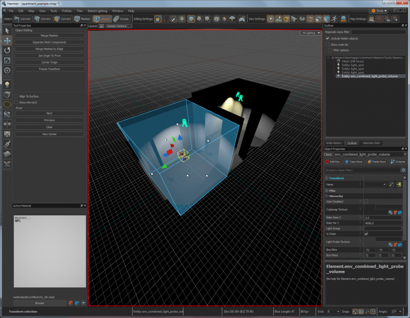The height and width of the screenshot is (318, 410).
Task: Activate the Rotate tool
Action: pyautogui.click(x=7, y=50)
